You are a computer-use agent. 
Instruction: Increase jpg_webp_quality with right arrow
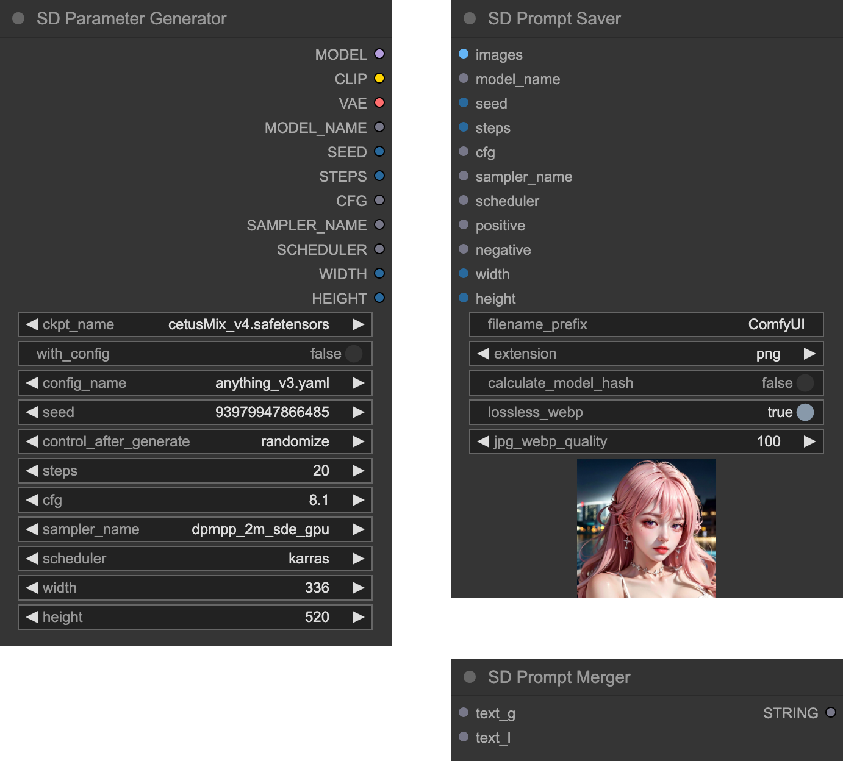(x=810, y=441)
